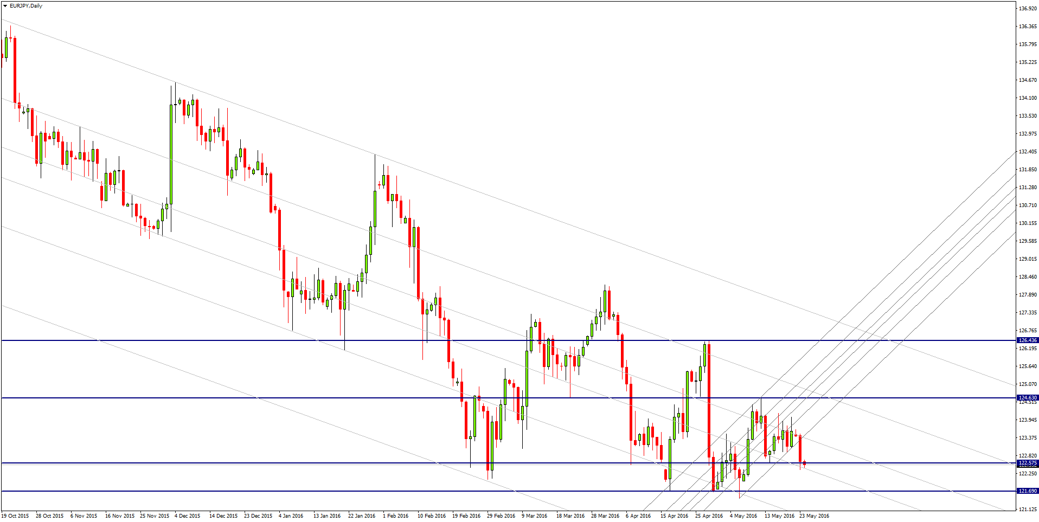Click the 121.125 price axis value
The height and width of the screenshot is (522, 1039).
click(1028, 510)
